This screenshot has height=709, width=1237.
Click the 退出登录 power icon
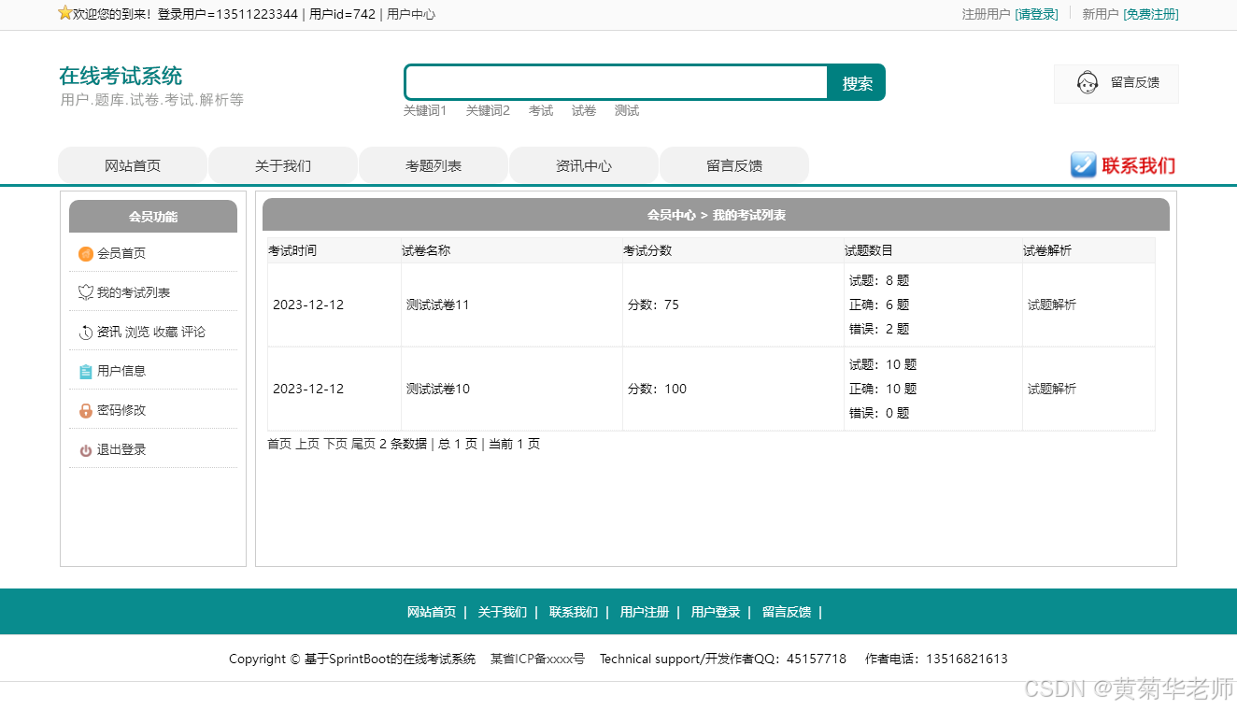pyautogui.click(x=85, y=448)
